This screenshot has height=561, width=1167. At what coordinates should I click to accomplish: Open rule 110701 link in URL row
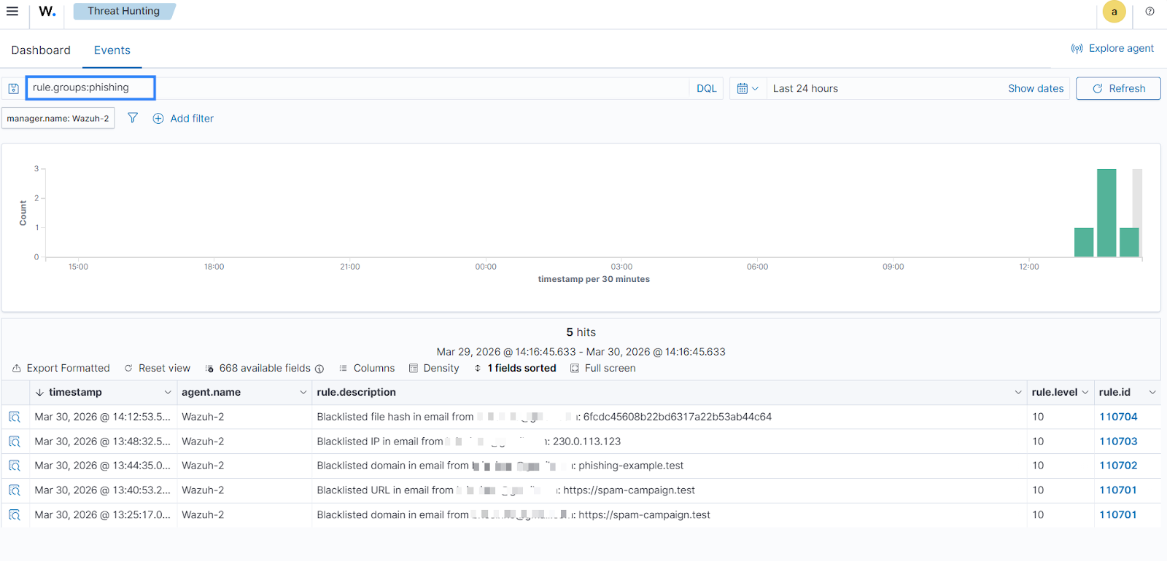point(1118,490)
